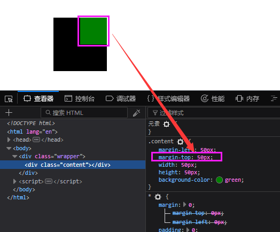Select the html lang en node
Screen dimensions: 280x232
pyautogui.click(x=32, y=132)
